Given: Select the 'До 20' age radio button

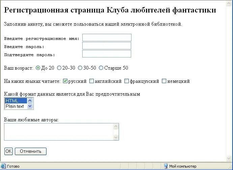Looking at the screenshot, I should tap(38, 68).
